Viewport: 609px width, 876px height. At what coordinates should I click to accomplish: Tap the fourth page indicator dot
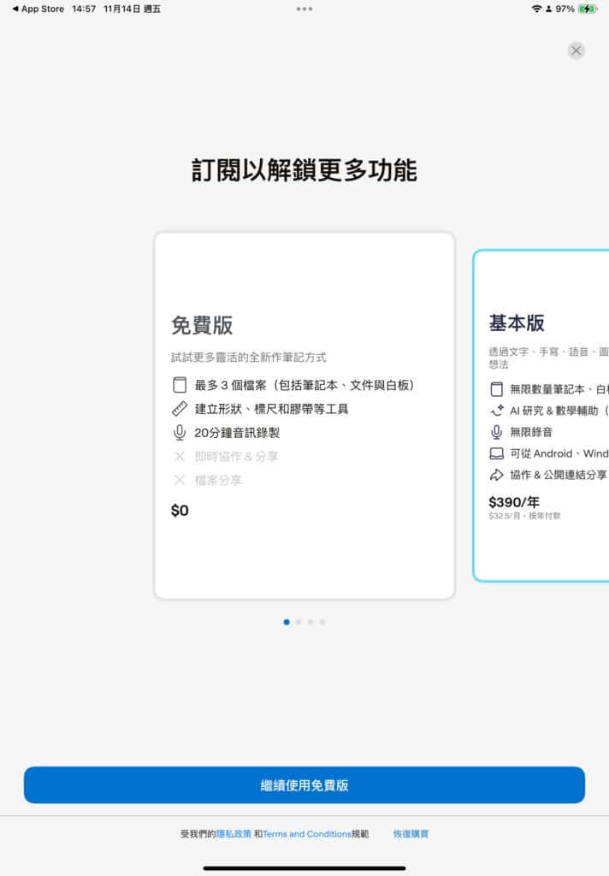tap(322, 622)
